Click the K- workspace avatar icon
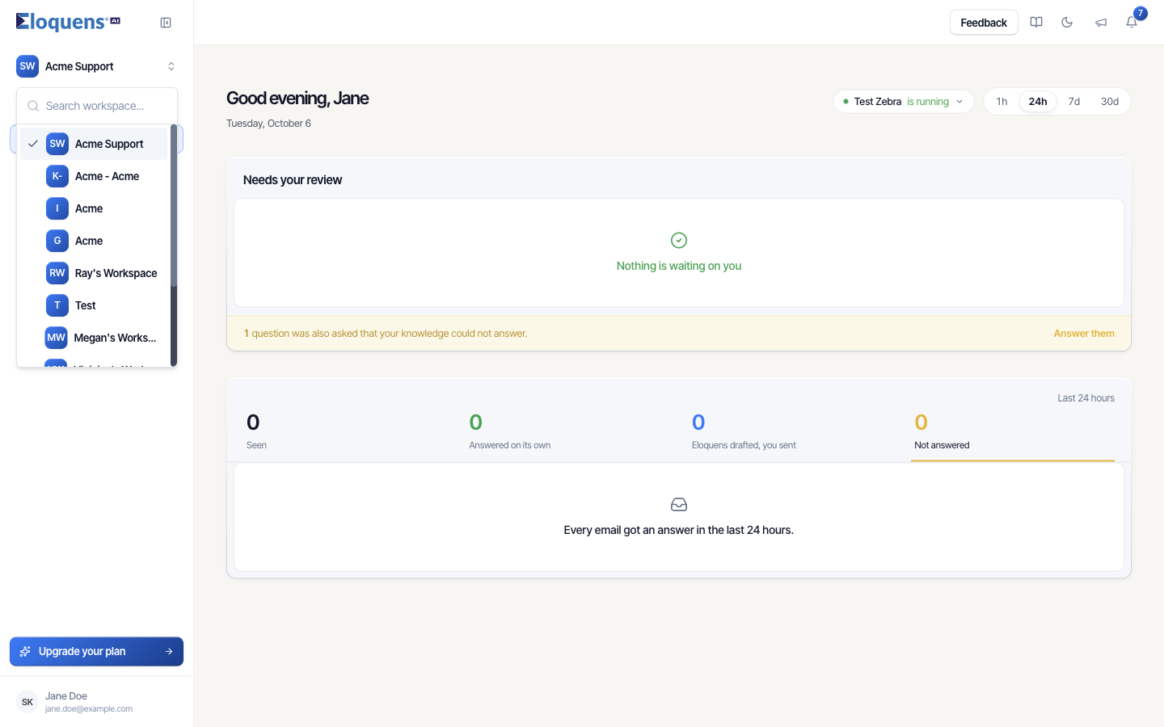 pyautogui.click(x=57, y=176)
